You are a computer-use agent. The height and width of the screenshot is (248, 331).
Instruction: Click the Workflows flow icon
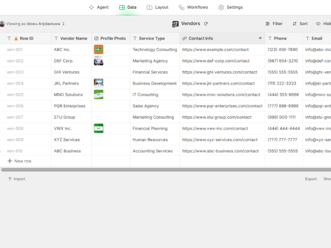coord(181,7)
